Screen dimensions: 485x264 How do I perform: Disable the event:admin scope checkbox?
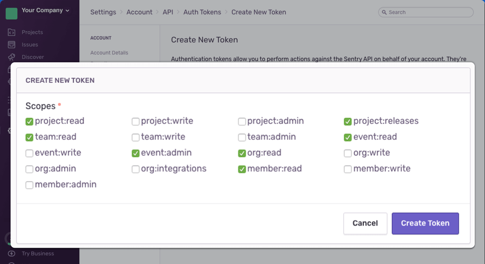pyautogui.click(x=136, y=153)
